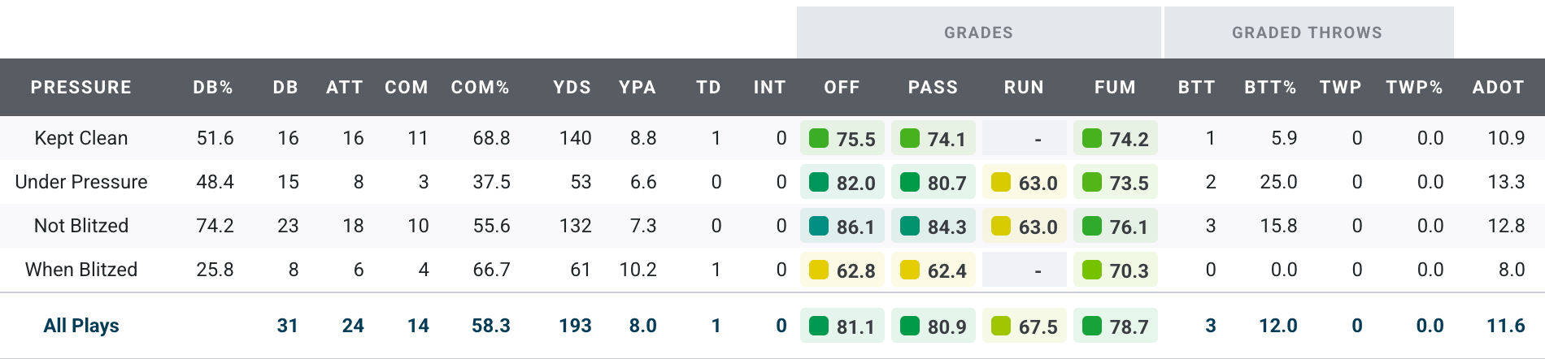Click the TWP% column header
Screen dimensions: 1545x359
tap(1414, 88)
